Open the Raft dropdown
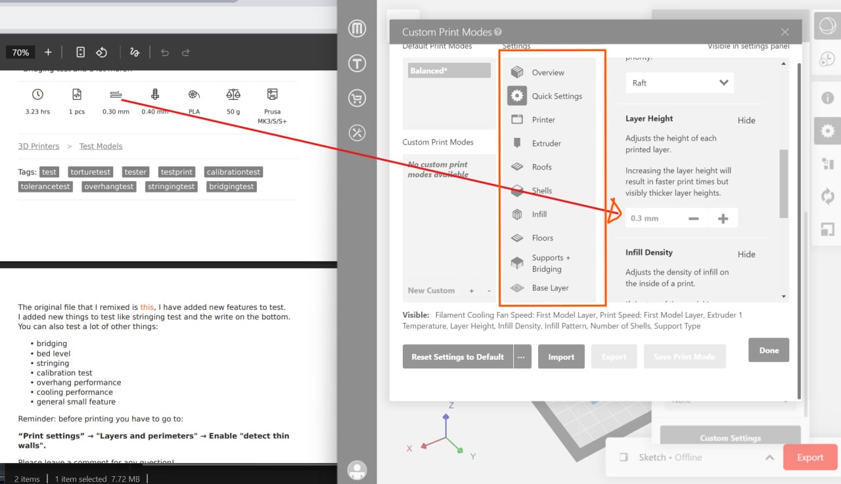The height and width of the screenshot is (484, 841). [679, 82]
